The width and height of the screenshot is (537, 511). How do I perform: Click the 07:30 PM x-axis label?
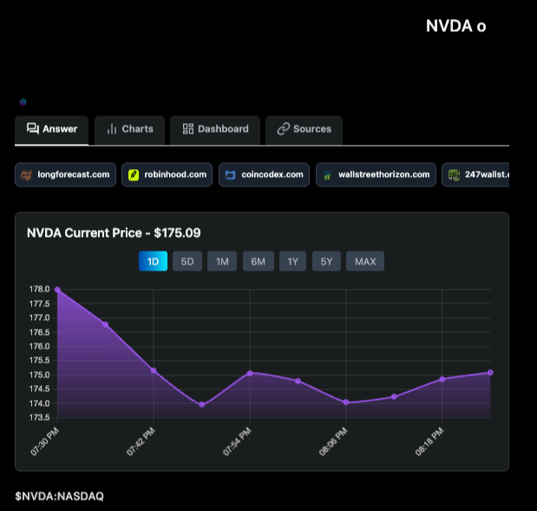[x=45, y=442]
